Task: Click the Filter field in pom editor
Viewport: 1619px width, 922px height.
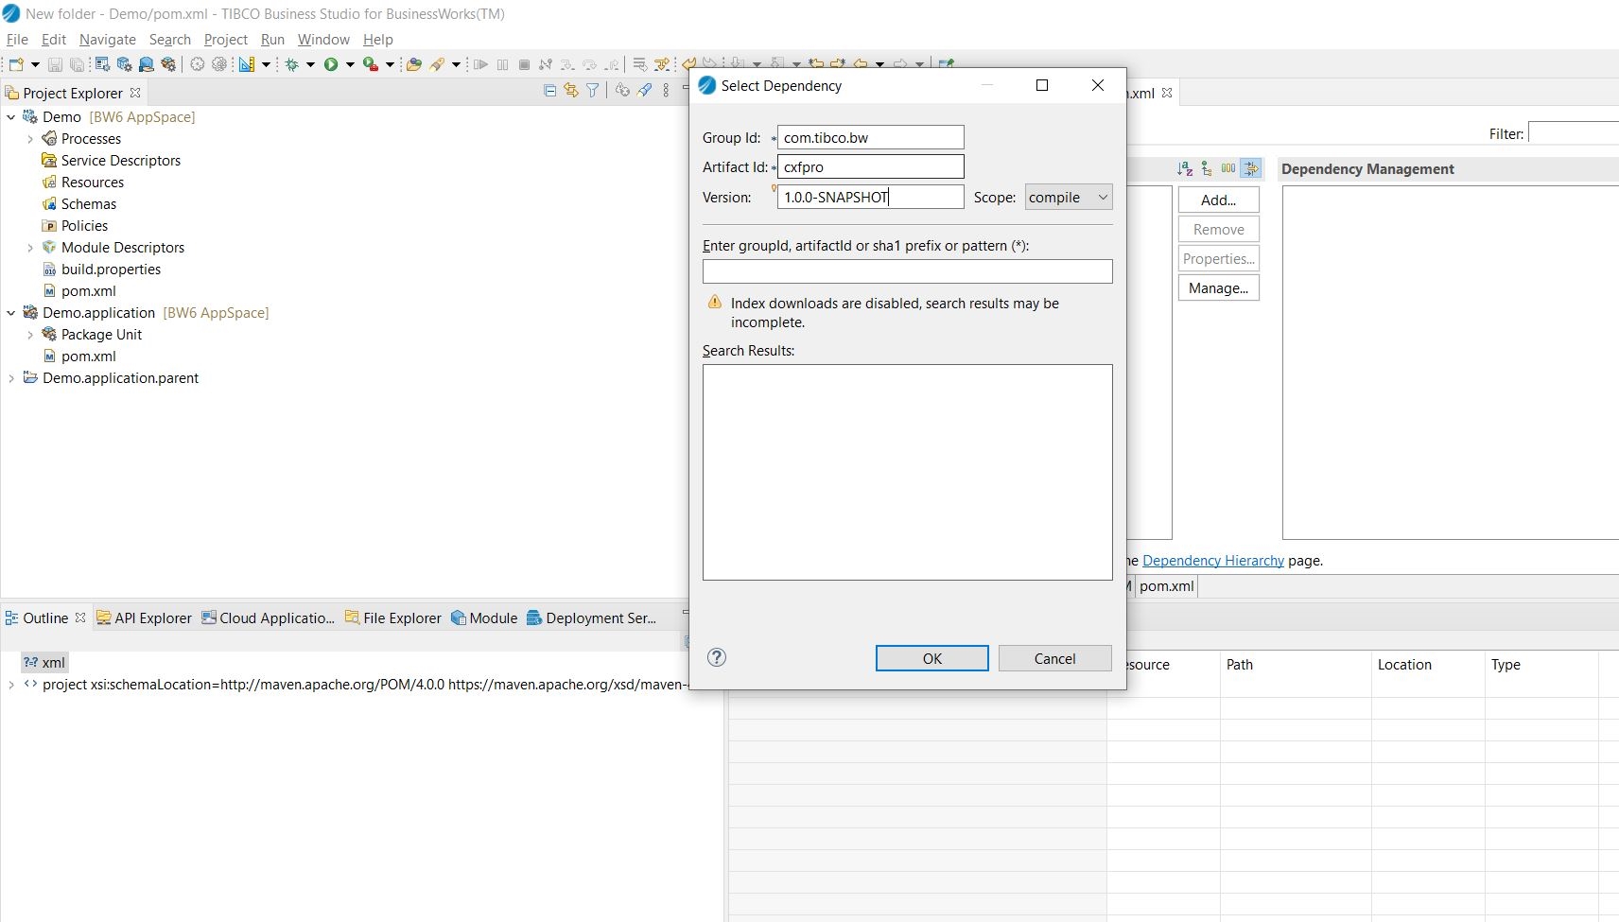Action: coord(1574,133)
